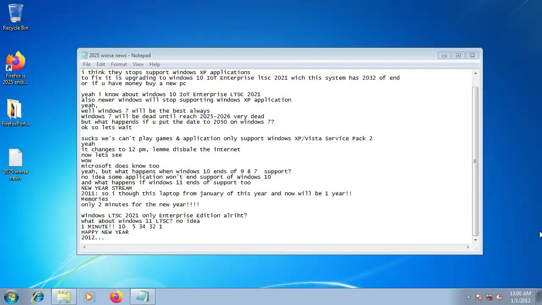The width and height of the screenshot is (542, 305).
Task: Launch Windows Media Player from the taskbar
Action: pos(89,297)
